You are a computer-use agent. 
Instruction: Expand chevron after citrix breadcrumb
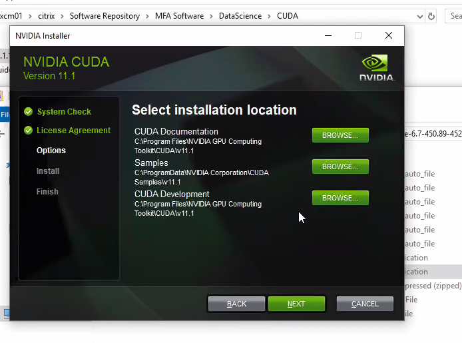[62, 16]
